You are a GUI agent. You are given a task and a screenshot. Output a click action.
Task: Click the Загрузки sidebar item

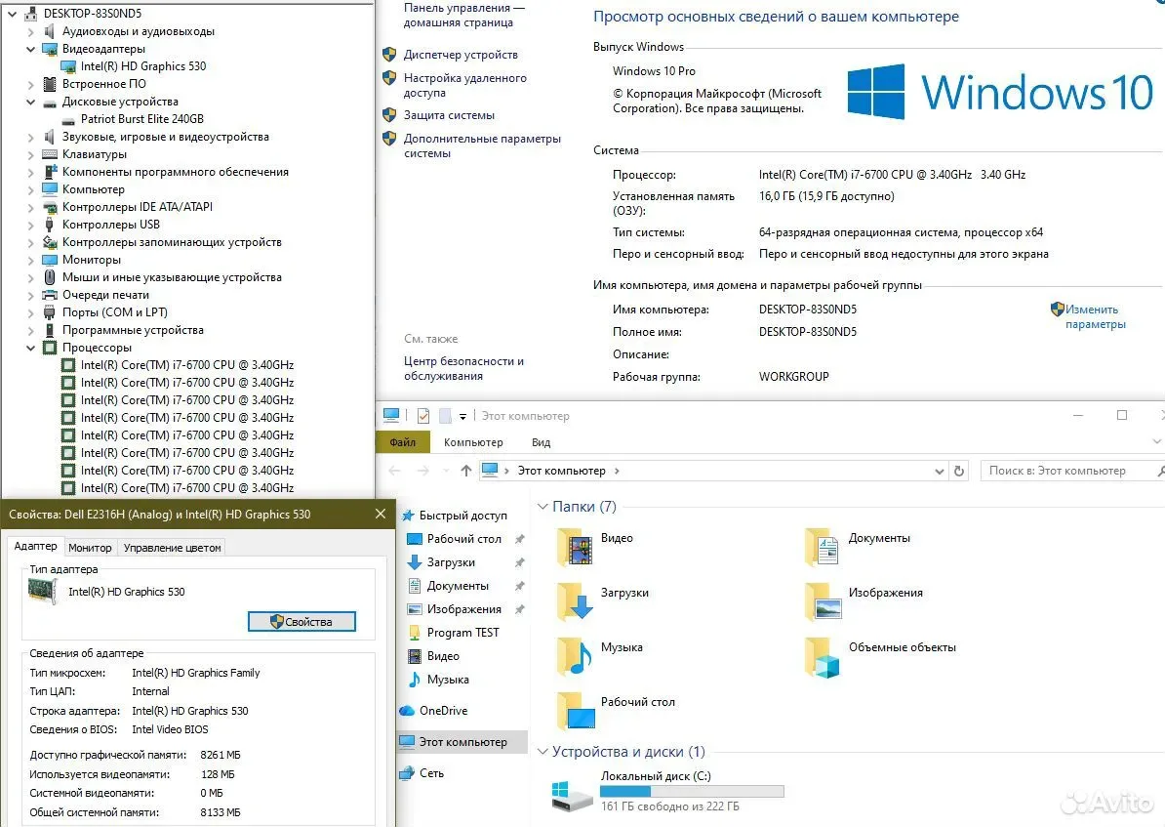coord(451,563)
